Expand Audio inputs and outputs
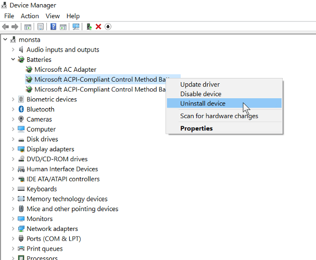316x260 pixels. click(x=13, y=49)
